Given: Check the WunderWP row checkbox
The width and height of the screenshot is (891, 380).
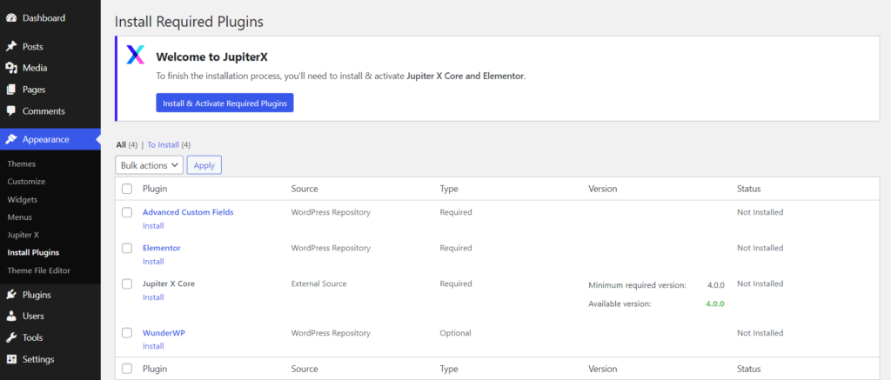Looking at the screenshot, I should (127, 333).
